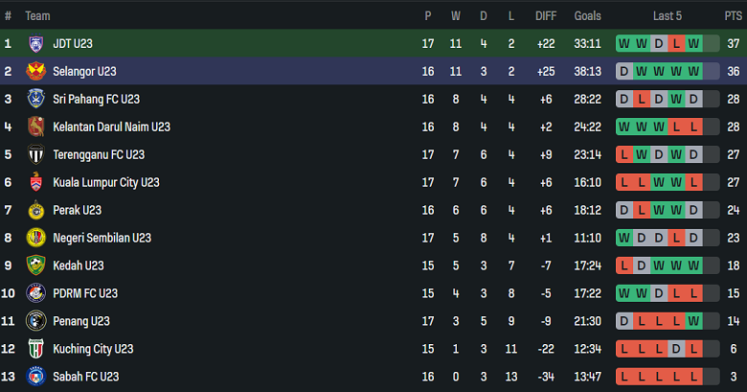The height and width of the screenshot is (392, 747).
Task: Sort table by PTS column header
Action: 733,16
